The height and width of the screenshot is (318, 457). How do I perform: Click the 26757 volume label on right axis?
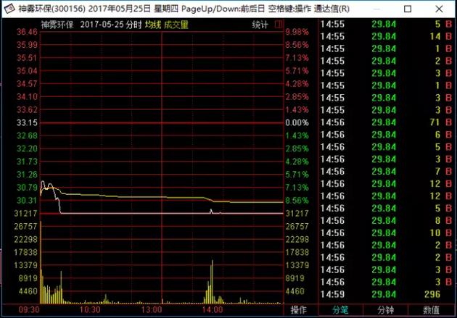click(x=297, y=226)
